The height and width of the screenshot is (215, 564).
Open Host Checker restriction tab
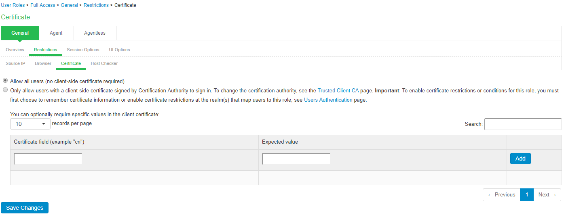click(104, 63)
